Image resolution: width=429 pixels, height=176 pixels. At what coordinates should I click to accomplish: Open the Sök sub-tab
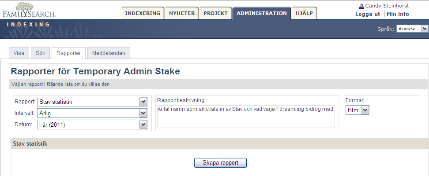point(40,53)
